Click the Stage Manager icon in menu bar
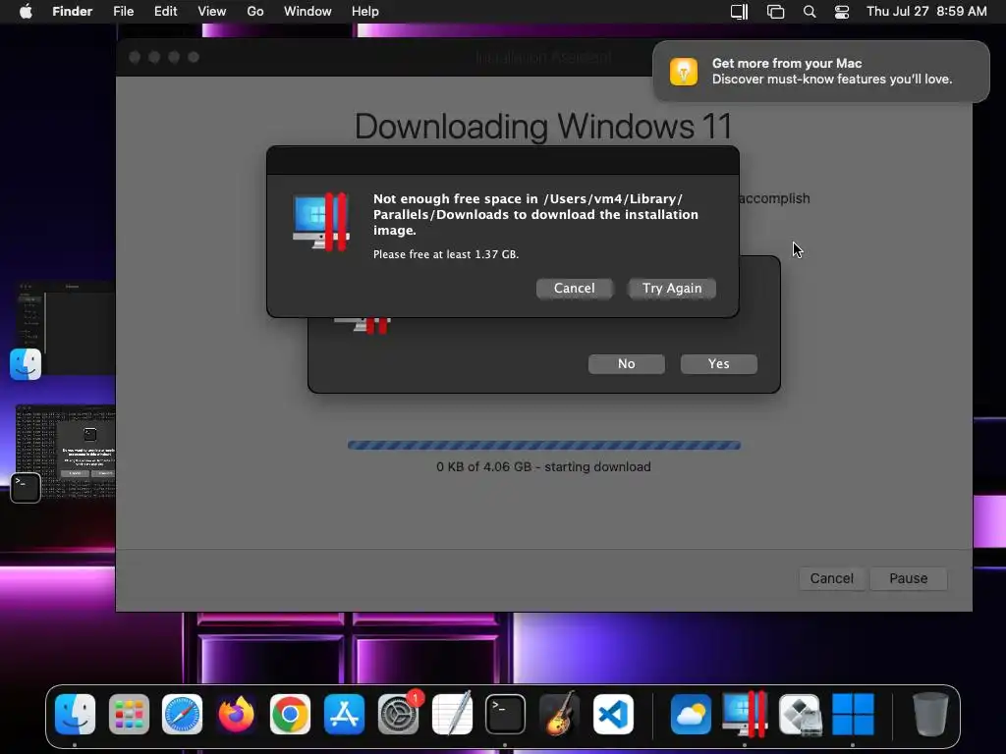The height and width of the screenshot is (754, 1006). tap(739, 12)
